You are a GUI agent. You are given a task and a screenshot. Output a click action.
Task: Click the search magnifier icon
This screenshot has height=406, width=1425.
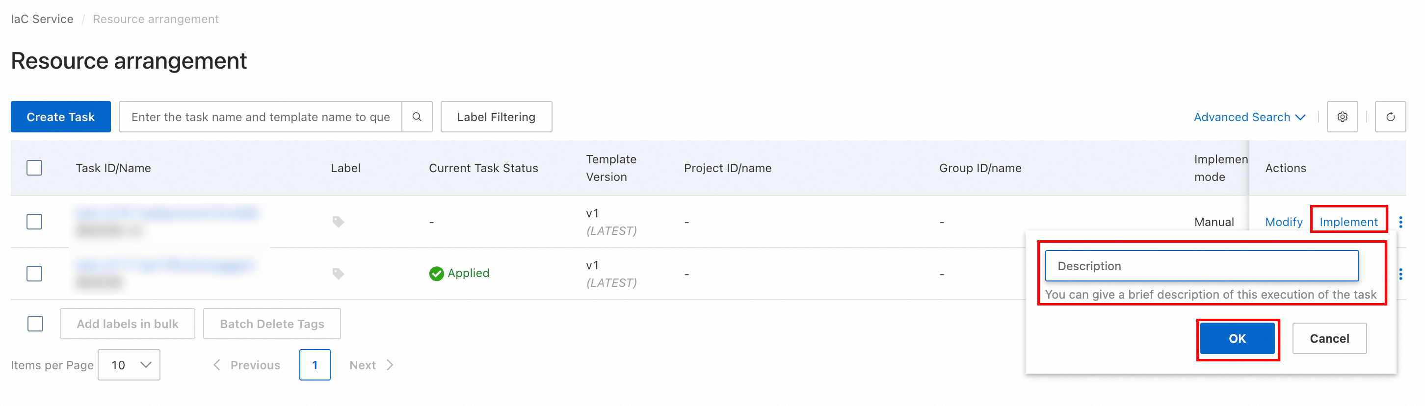coord(417,117)
